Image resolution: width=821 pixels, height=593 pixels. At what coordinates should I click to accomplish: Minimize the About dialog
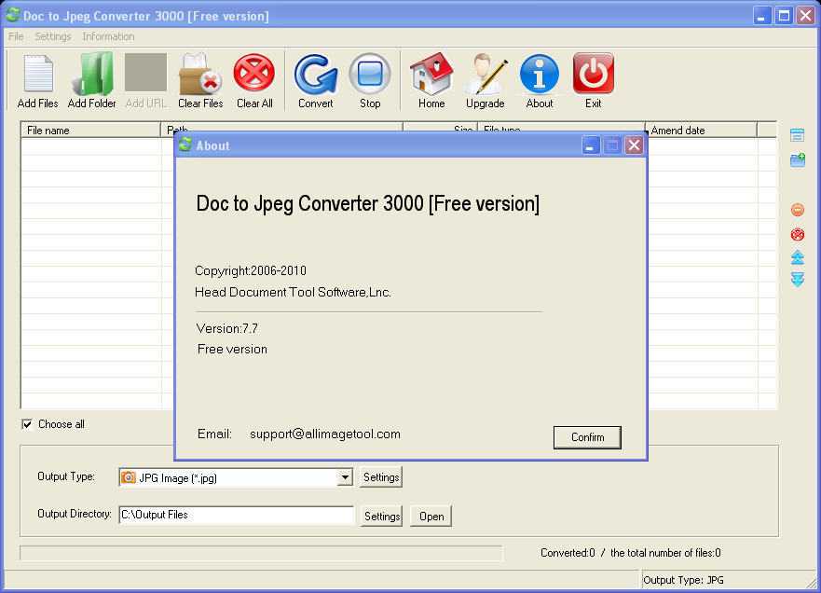pos(590,145)
